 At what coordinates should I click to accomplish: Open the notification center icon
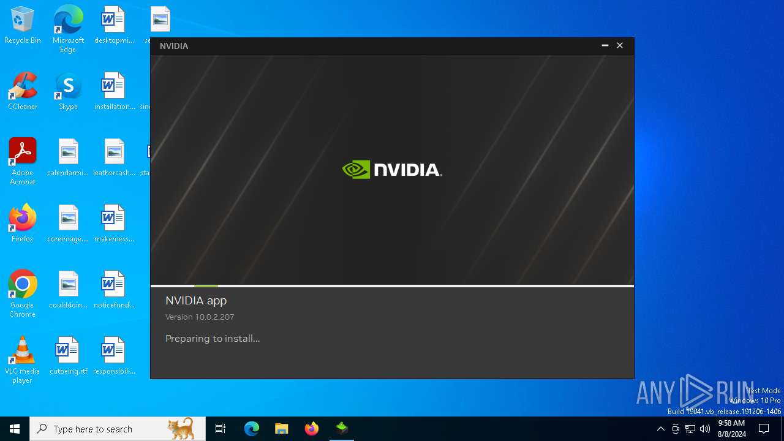[x=764, y=429]
